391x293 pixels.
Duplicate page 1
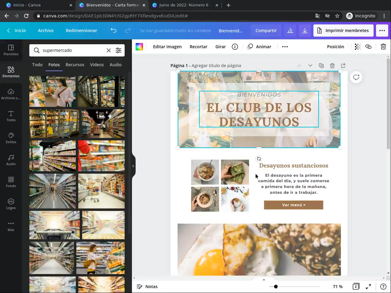[321, 66]
